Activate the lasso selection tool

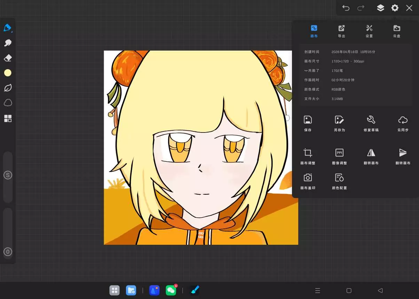pos(8,103)
